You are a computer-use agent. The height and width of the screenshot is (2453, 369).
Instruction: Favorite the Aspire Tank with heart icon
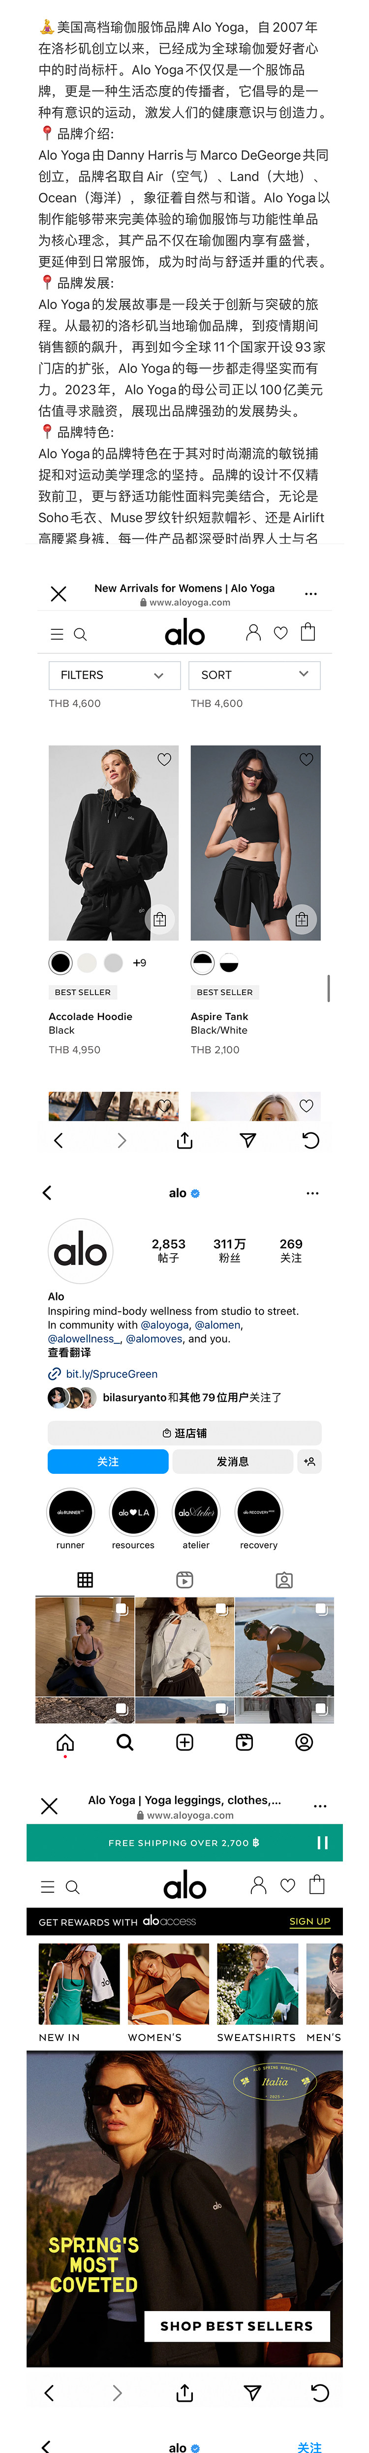tap(306, 759)
